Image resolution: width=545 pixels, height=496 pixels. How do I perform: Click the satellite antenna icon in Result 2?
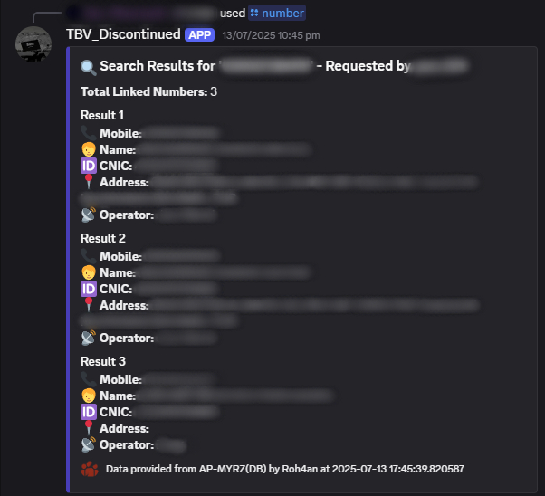pos(89,338)
